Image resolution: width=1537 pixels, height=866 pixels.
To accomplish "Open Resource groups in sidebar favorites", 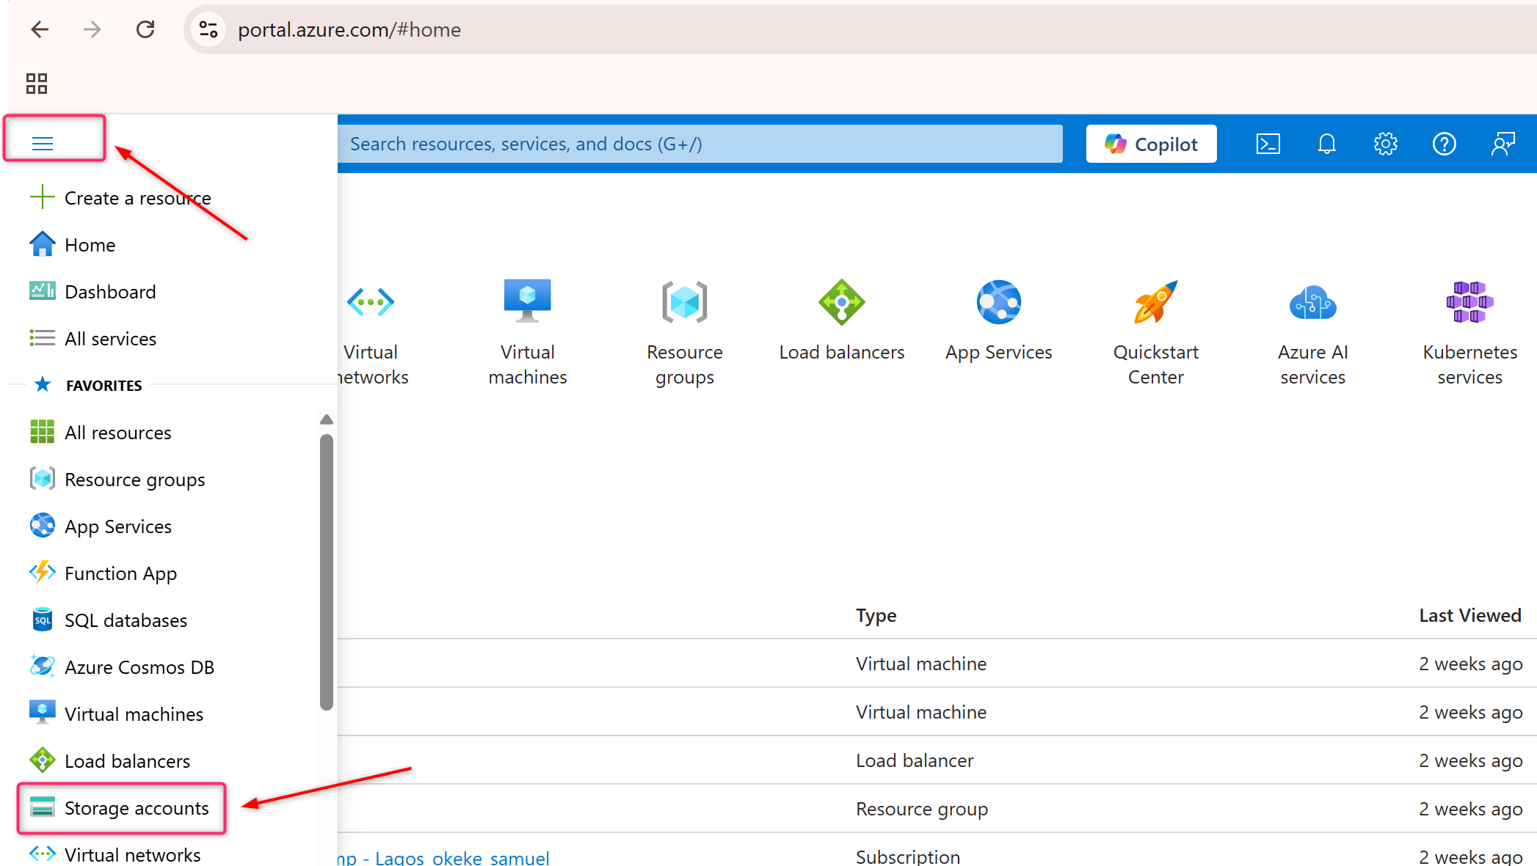I will pos(117,480).
